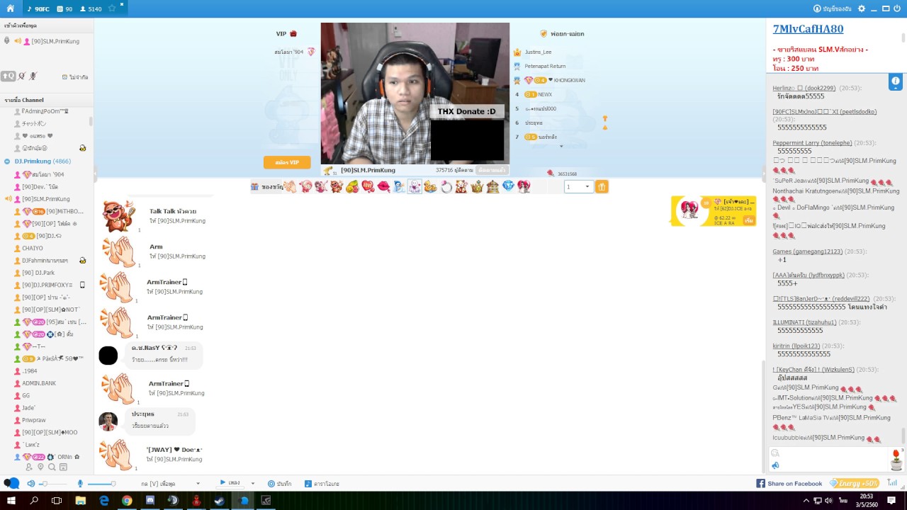This screenshot has height=510, width=907.
Task: Open the location pin icon below channel list
Action: [x=40, y=467]
